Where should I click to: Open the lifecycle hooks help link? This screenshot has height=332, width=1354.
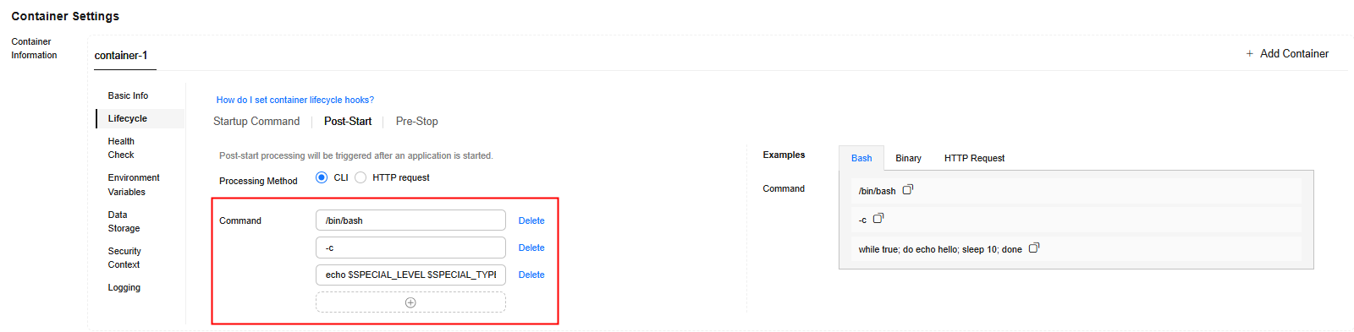pyautogui.click(x=294, y=100)
